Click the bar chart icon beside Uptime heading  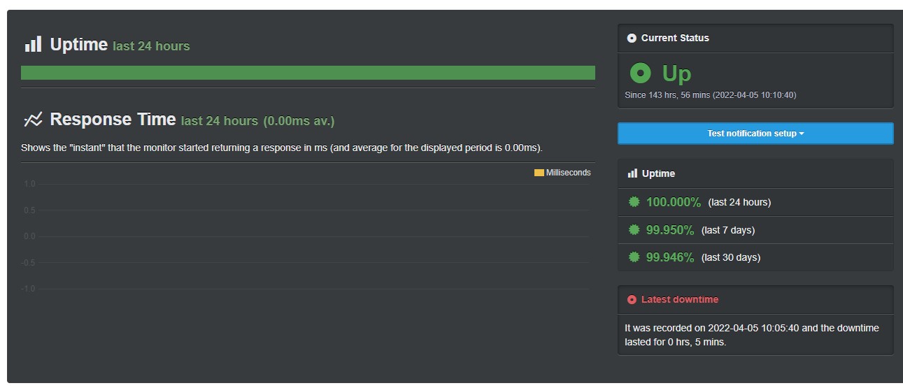point(33,45)
